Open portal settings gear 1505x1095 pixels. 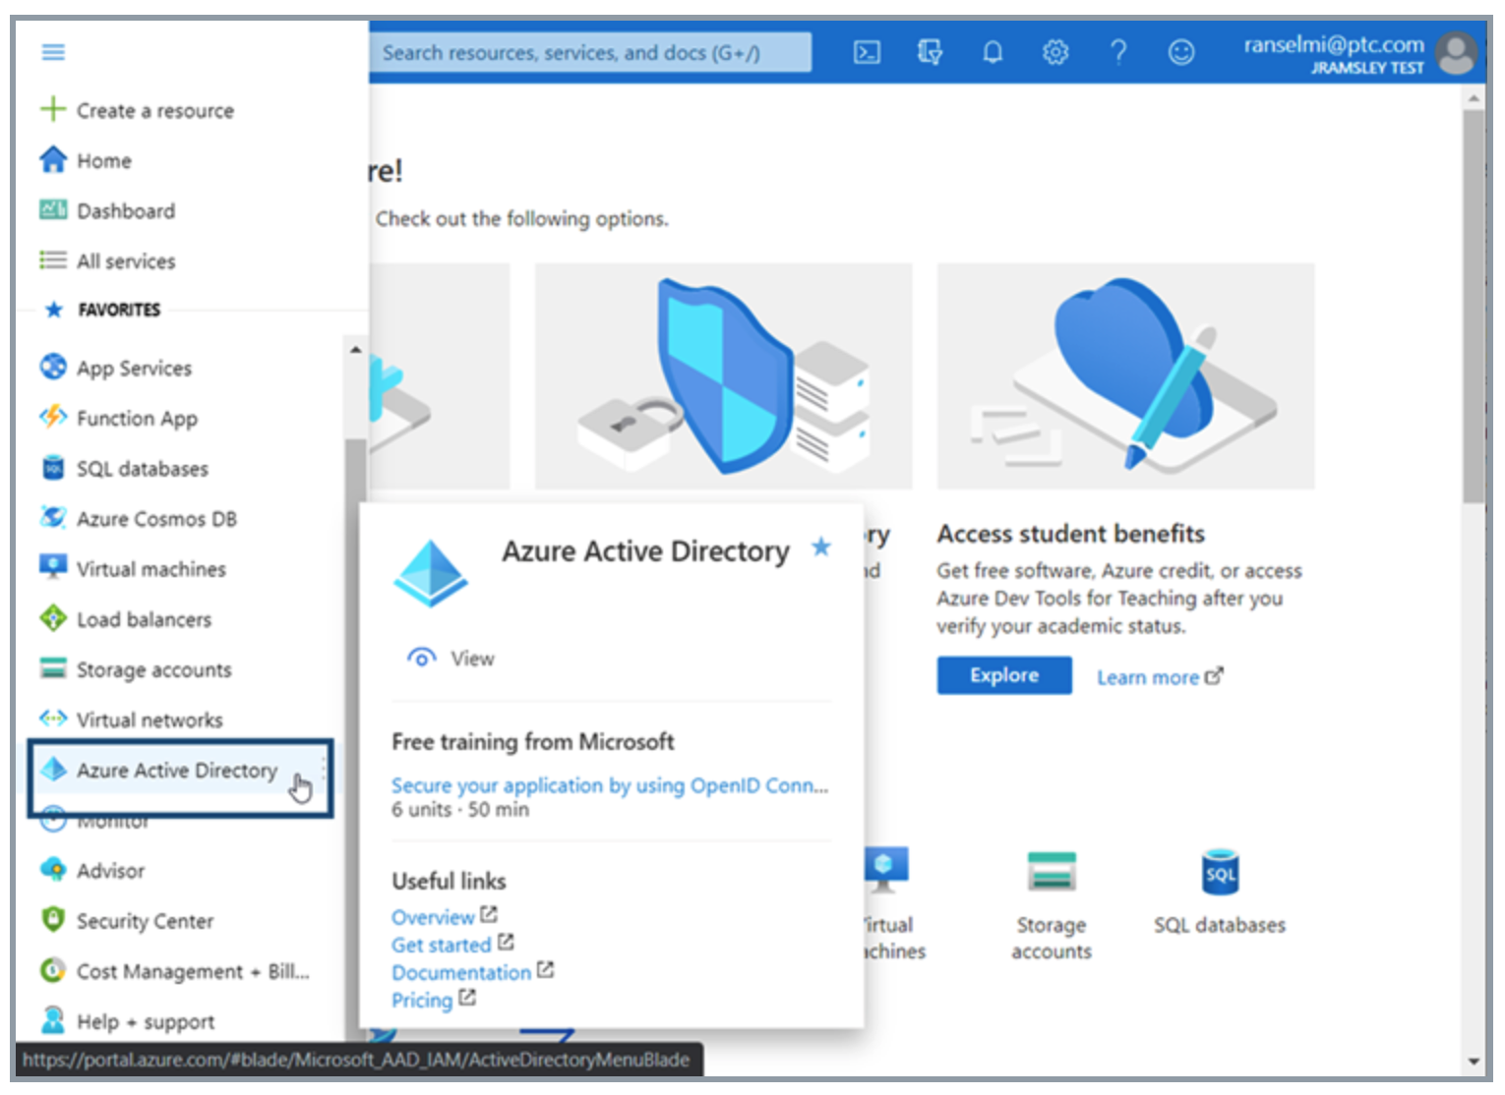[x=1055, y=52]
